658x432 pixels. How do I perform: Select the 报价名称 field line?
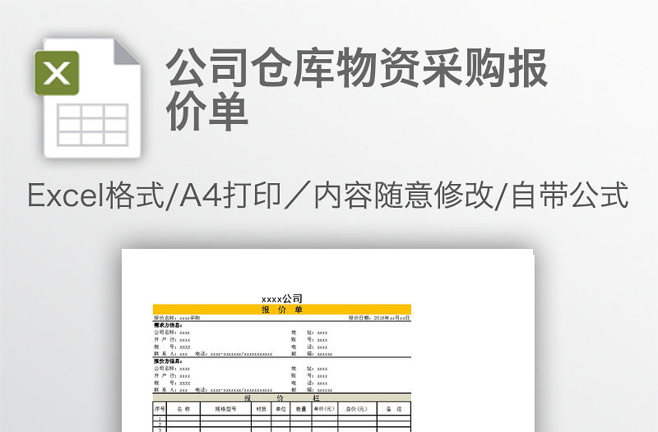(x=177, y=318)
